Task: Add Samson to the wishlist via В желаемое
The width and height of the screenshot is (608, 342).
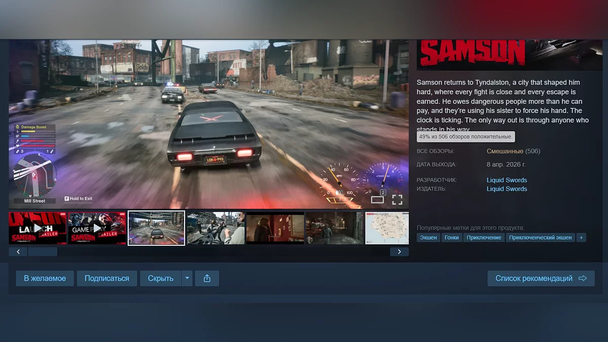Action: click(45, 278)
